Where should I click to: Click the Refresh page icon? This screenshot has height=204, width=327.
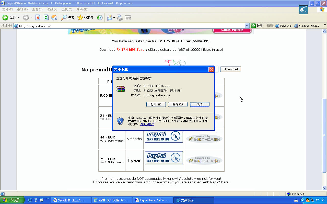(46, 18)
